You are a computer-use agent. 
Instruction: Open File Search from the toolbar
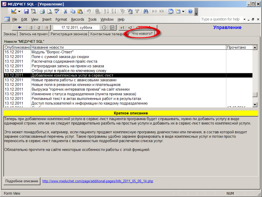tap(34, 11)
